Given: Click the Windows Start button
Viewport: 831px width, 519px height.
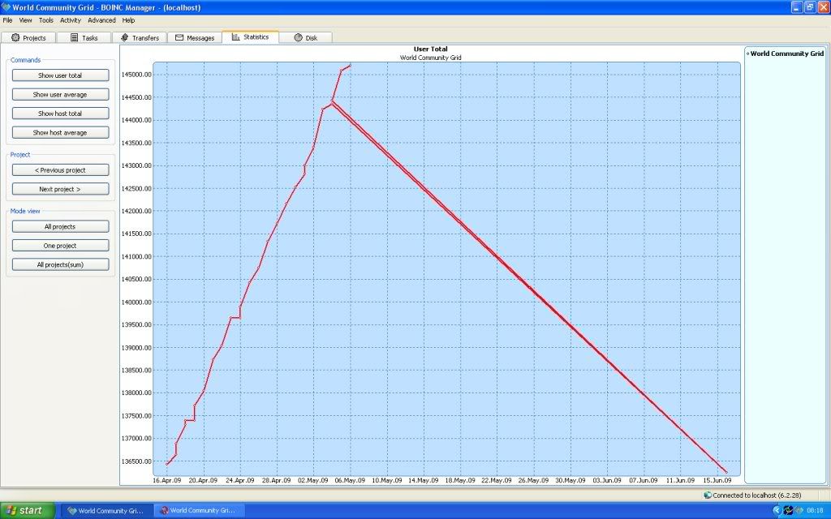Looking at the screenshot, I should click(28, 510).
